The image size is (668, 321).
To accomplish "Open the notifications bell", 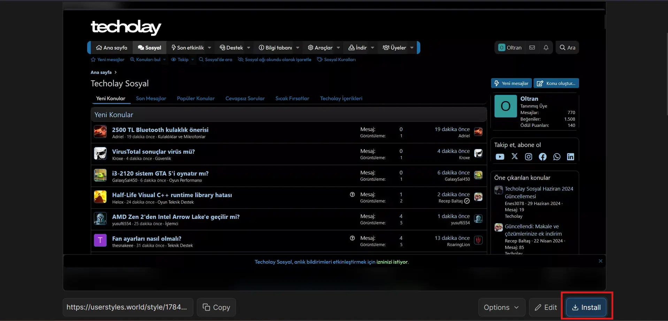I will (x=546, y=47).
